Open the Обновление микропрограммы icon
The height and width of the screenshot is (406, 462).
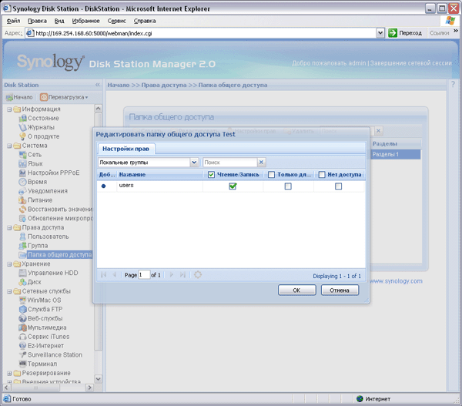click(22, 219)
